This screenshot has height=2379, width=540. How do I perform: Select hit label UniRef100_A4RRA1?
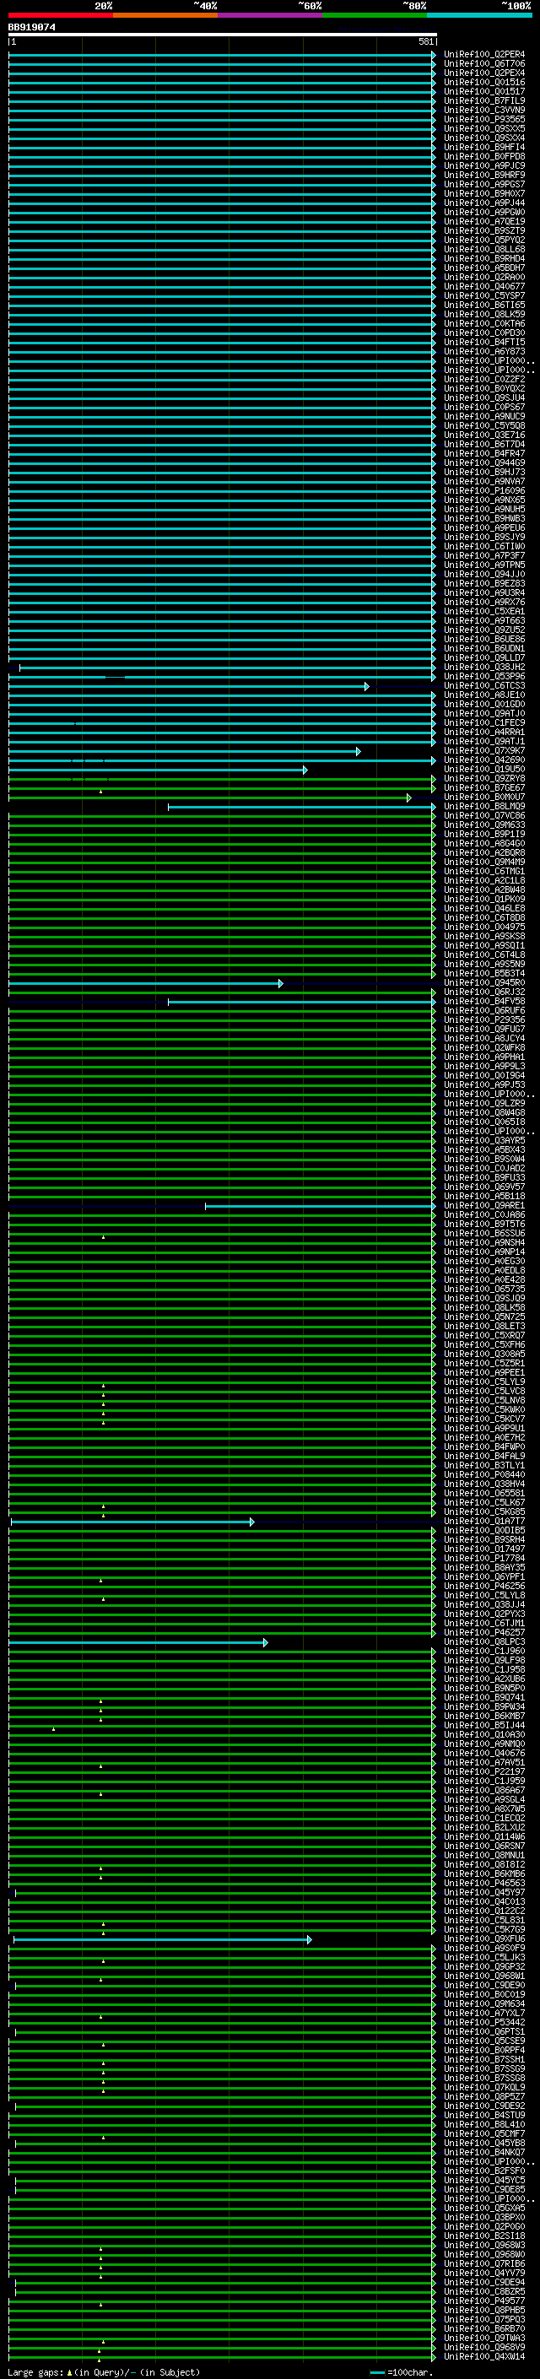click(x=483, y=733)
